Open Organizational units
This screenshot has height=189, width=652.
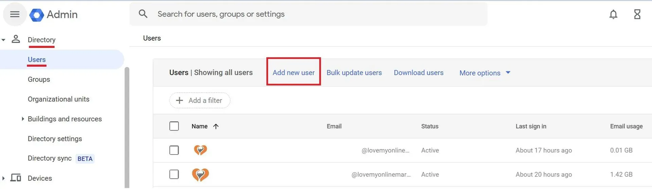coord(58,99)
